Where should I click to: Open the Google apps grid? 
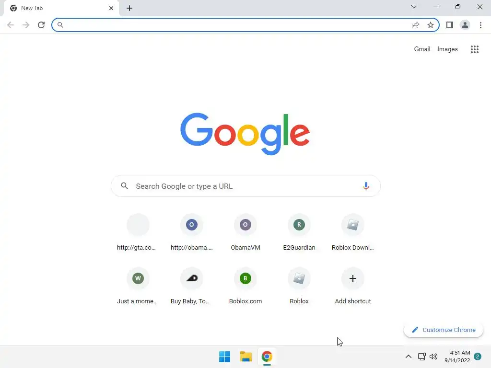(x=475, y=49)
